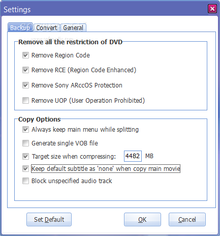Uncheck Remove Region Code checkbox
220x236 pixels.
(x=25, y=55)
